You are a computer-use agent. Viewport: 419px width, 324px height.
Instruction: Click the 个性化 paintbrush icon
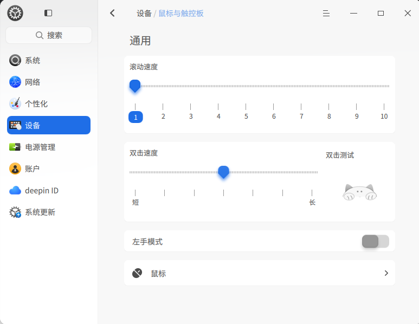pyautogui.click(x=15, y=103)
